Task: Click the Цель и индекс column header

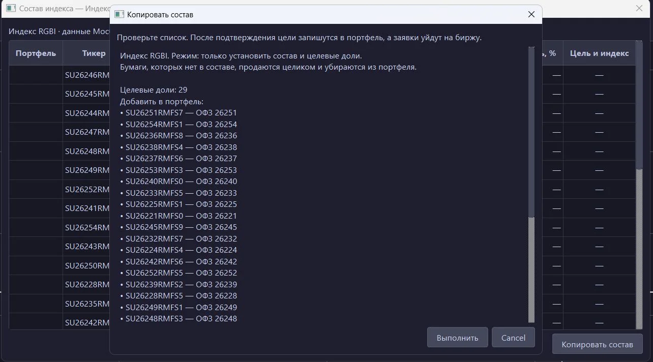Action: [x=599, y=53]
